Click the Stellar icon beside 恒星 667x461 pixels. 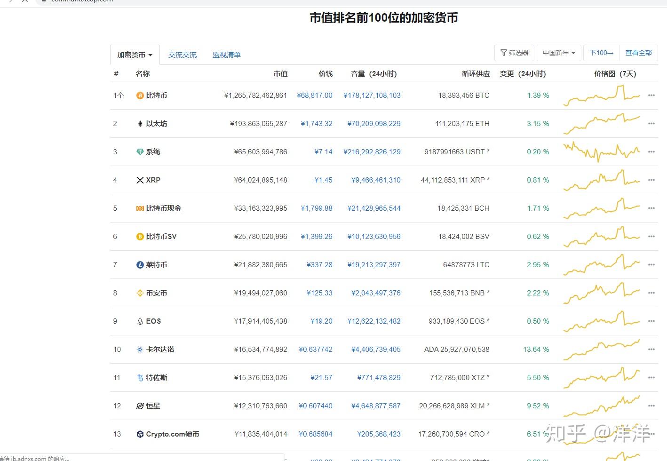point(140,406)
